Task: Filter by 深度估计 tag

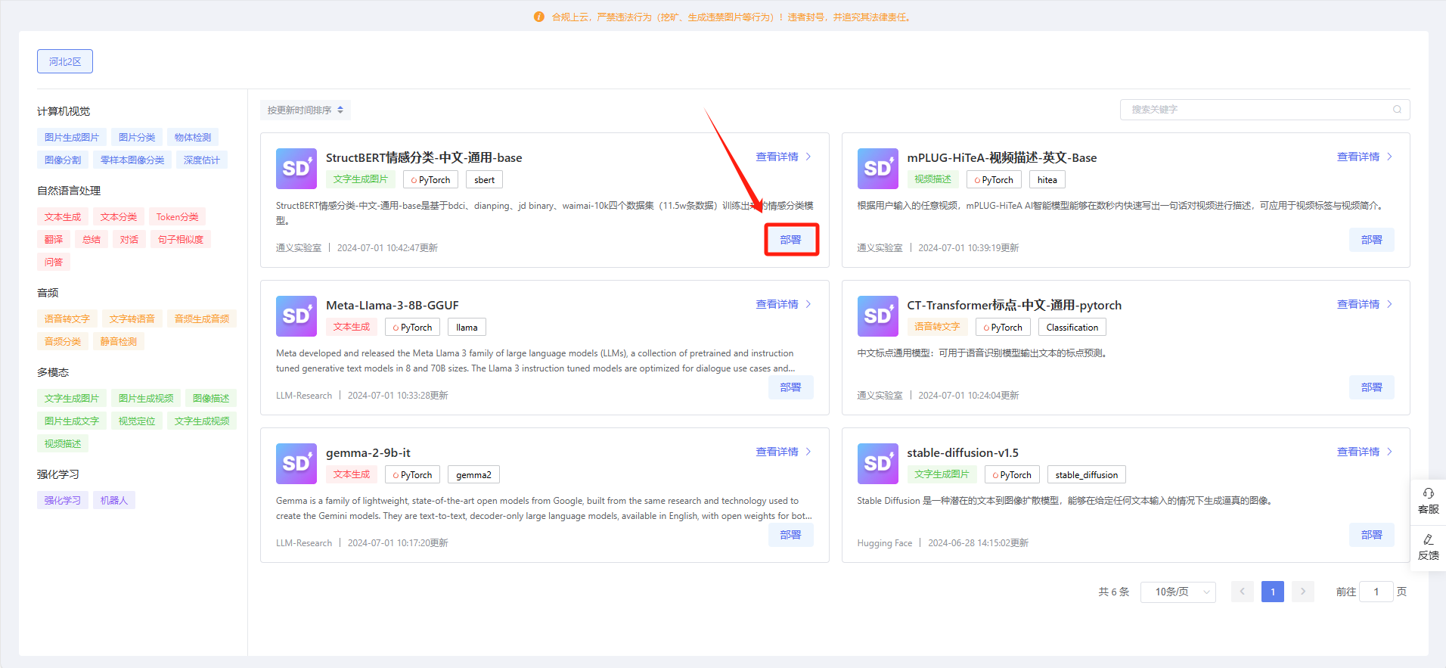Action: tap(202, 160)
